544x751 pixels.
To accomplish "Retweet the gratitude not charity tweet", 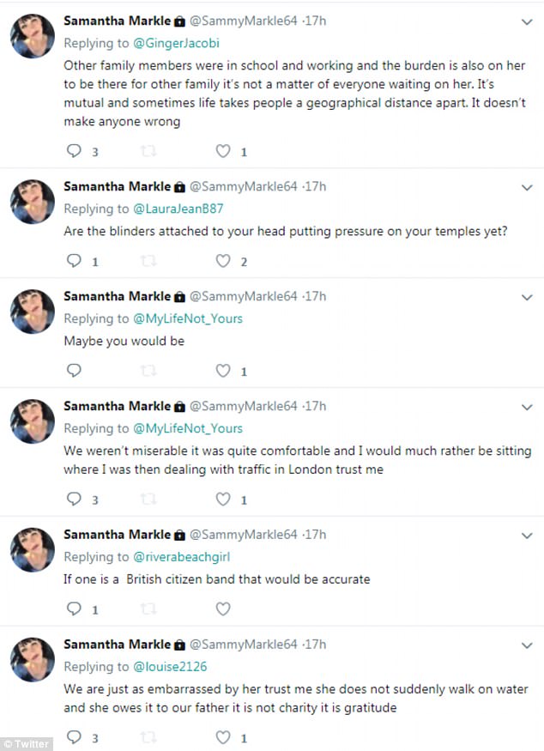I will (148, 736).
